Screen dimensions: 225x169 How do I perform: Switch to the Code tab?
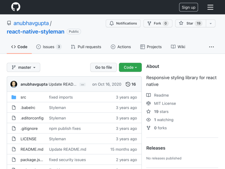click(19, 47)
